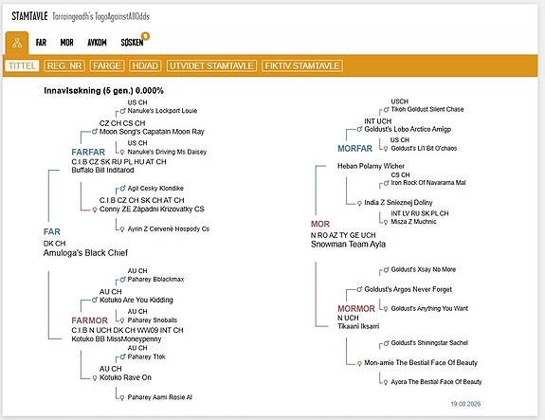
Task: Toggle the FARGE display option
Action: (x=107, y=65)
